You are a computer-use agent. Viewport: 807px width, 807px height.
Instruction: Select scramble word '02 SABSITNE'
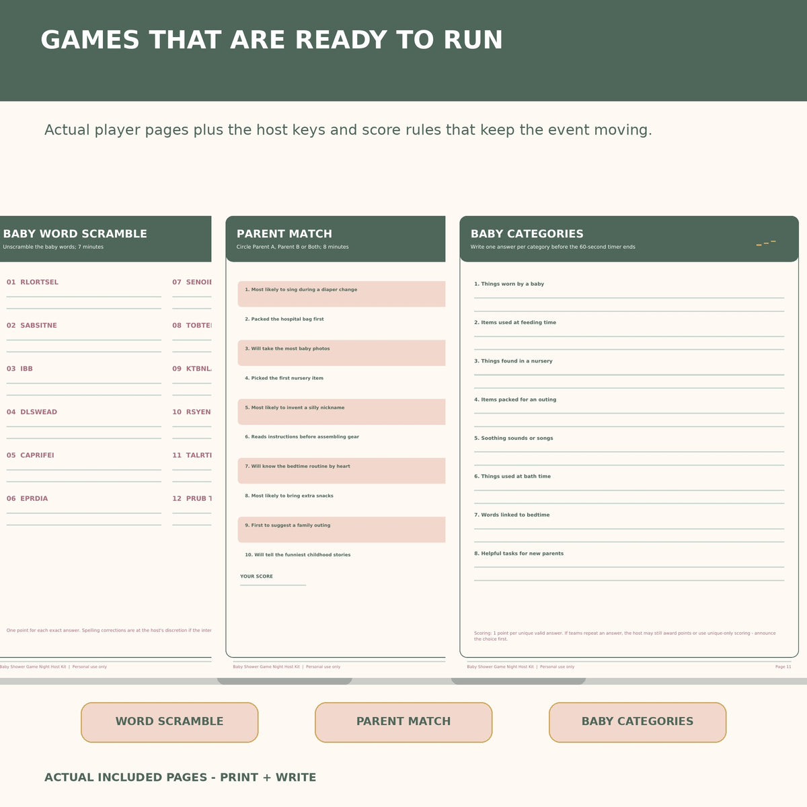click(x=32, y=325)
